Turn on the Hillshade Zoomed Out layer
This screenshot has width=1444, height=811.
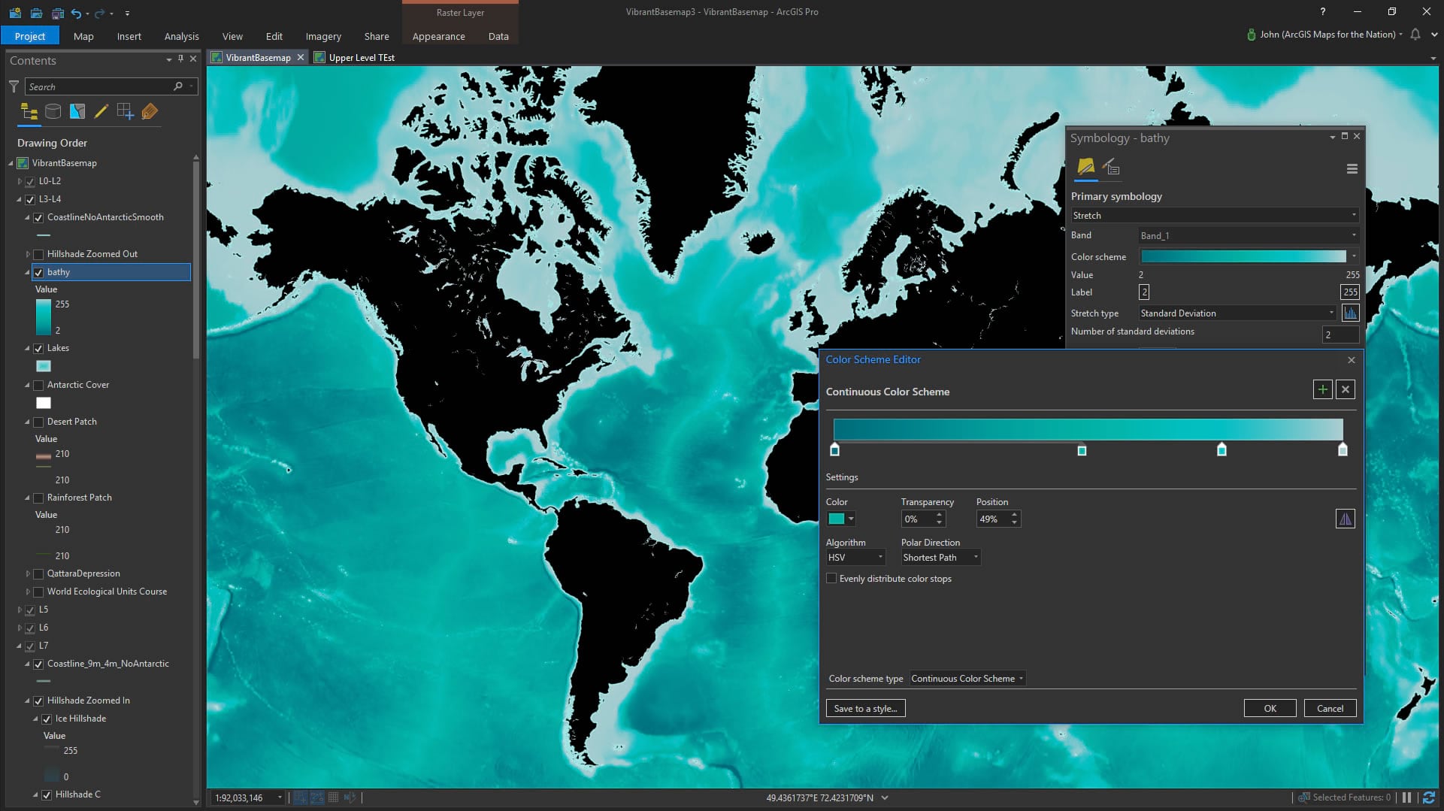click(x=38, y=255)
